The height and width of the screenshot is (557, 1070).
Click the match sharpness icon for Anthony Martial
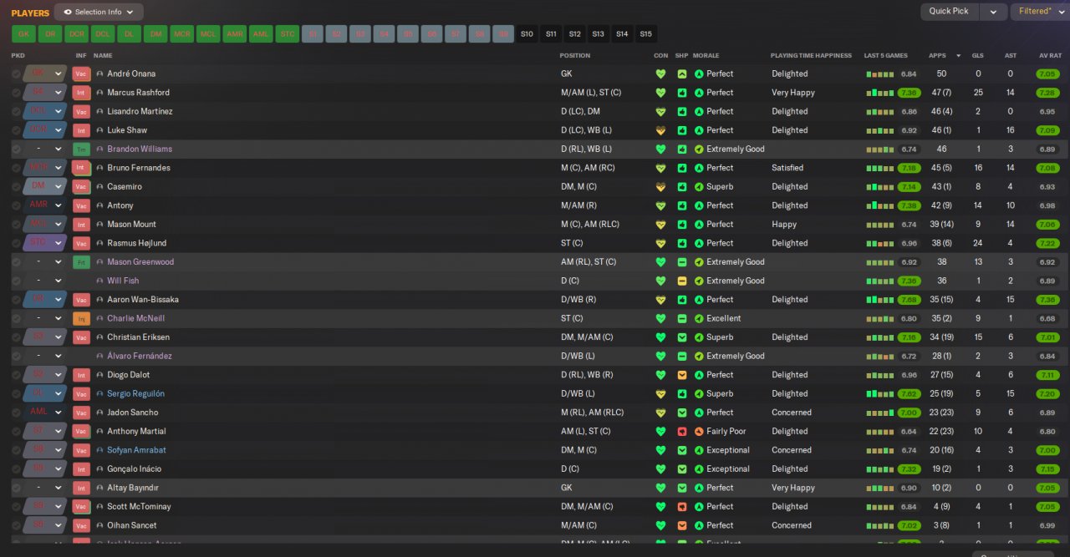(682, 432)
